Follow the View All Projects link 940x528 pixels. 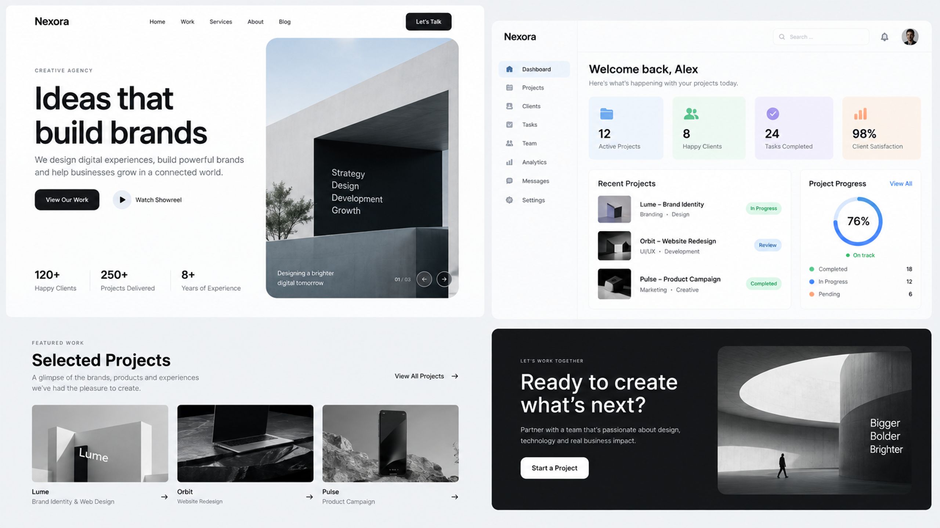[426, 376]
